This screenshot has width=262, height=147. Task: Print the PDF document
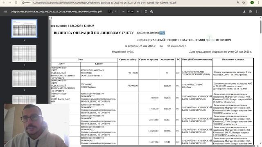[250, 11]
